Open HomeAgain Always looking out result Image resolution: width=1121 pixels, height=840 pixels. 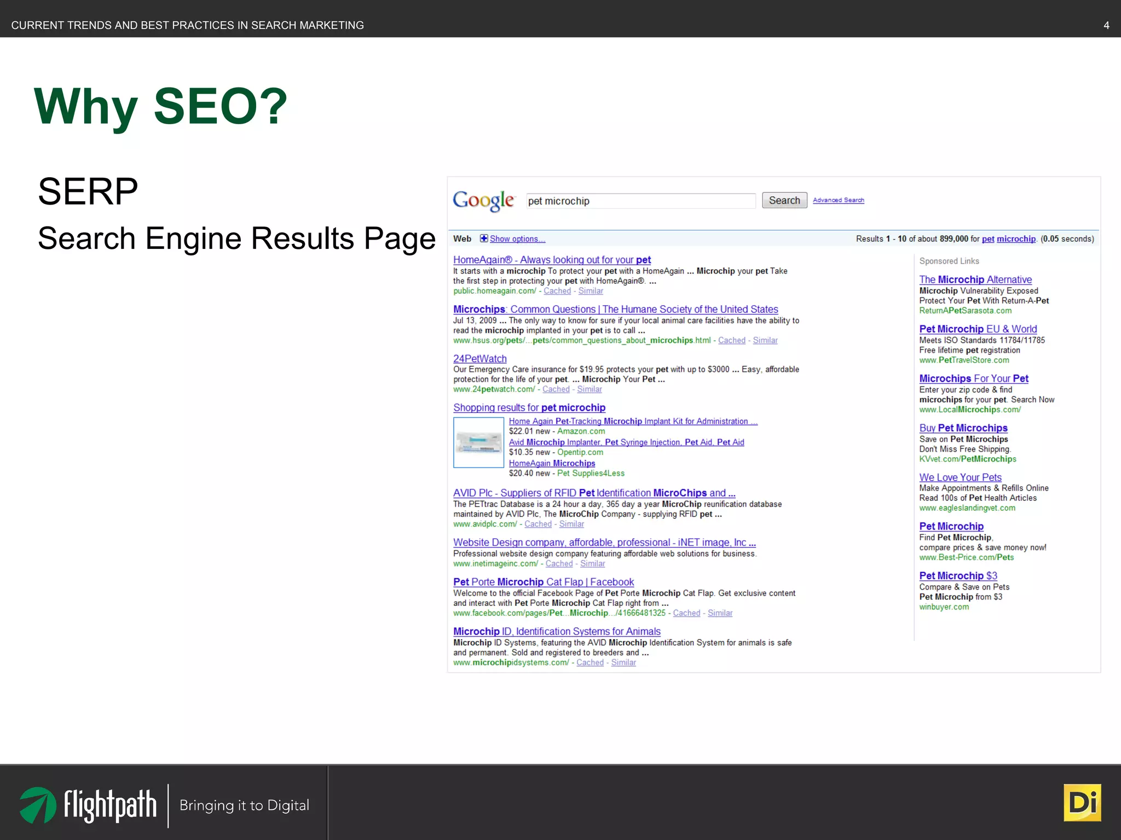point(552,260)
